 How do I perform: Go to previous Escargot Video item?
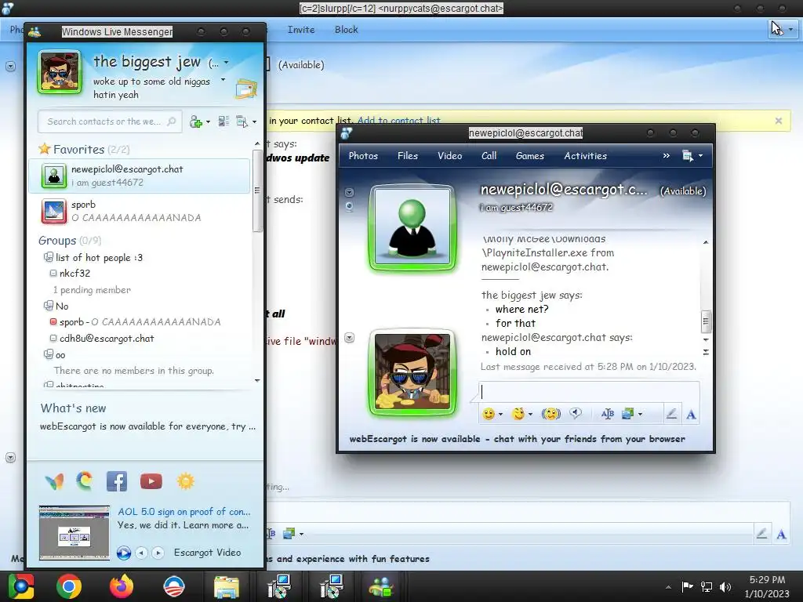141,553
